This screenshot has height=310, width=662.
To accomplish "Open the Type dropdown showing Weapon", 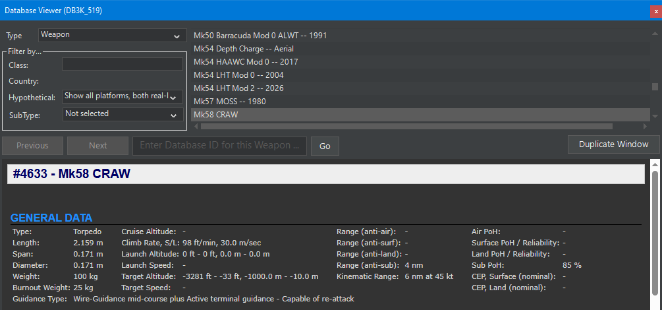I will [x=112, y=35].
